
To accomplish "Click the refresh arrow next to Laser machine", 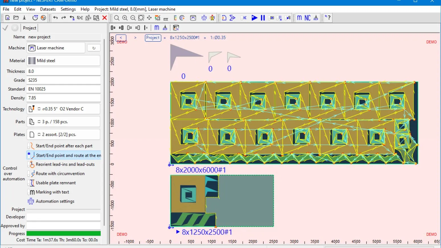I will click(x=94, y=48).
